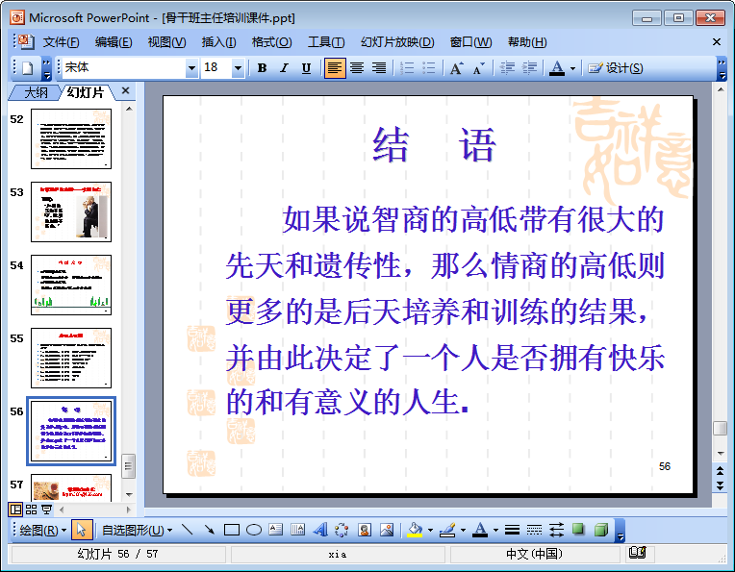Switch to the 大纲 outline tab

click(x=36, y=92)
